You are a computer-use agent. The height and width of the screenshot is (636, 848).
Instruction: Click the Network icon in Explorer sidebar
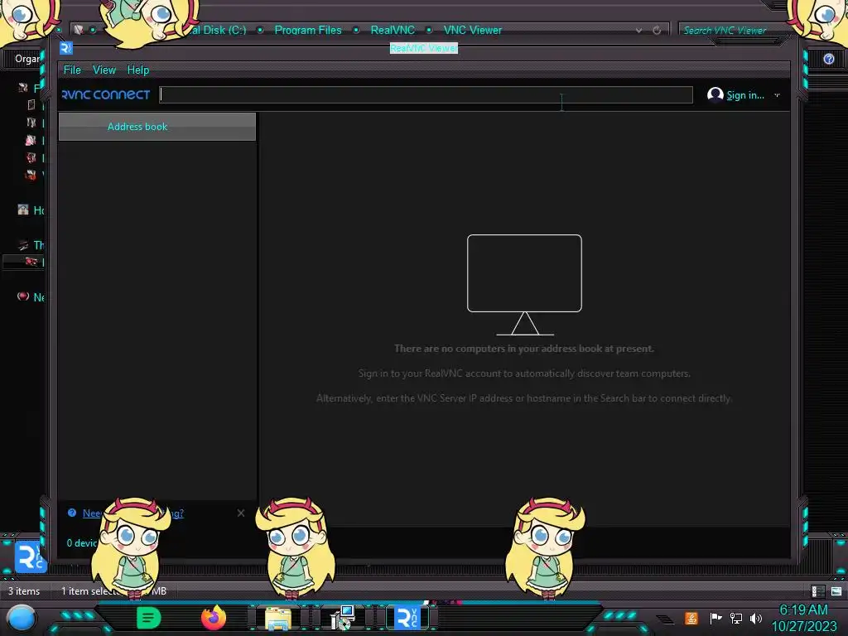point(22,296)
